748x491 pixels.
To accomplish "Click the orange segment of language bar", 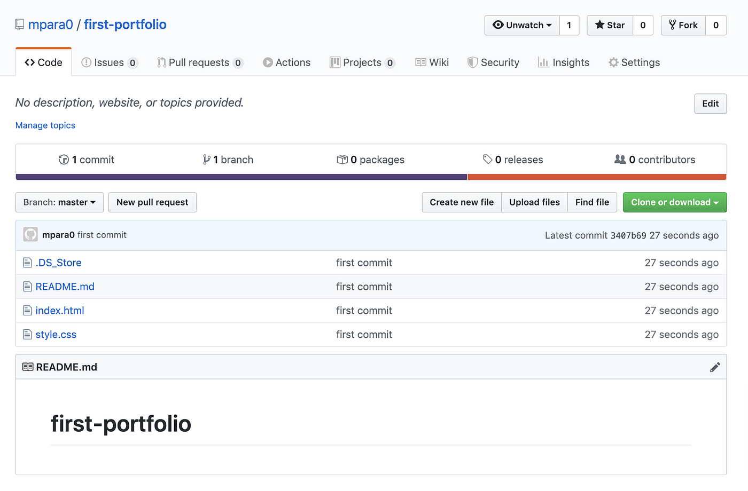I will click(597, 177).
